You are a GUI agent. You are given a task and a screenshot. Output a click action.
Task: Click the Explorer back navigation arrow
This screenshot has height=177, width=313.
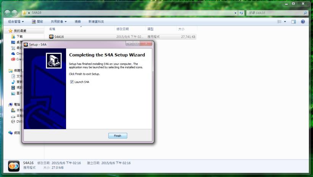click(8, 13)
